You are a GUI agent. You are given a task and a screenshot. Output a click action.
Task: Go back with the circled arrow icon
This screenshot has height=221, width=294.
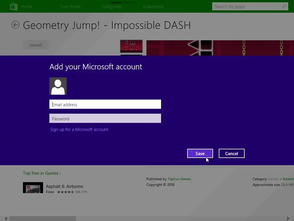[x=16, y=25]
